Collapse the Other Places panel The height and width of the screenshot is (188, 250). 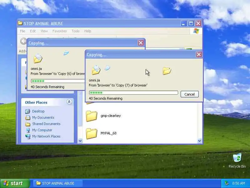(69, 102)
